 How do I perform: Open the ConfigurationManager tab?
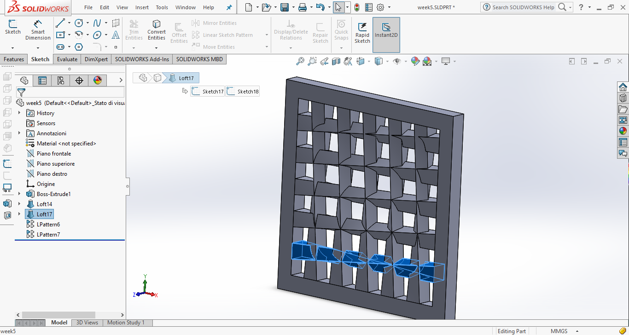pos(61,81)
